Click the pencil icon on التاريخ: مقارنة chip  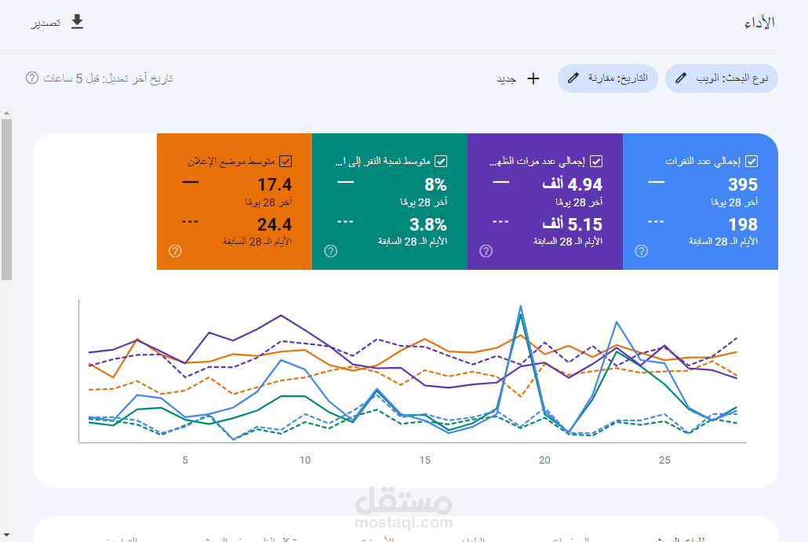[573, 77]
